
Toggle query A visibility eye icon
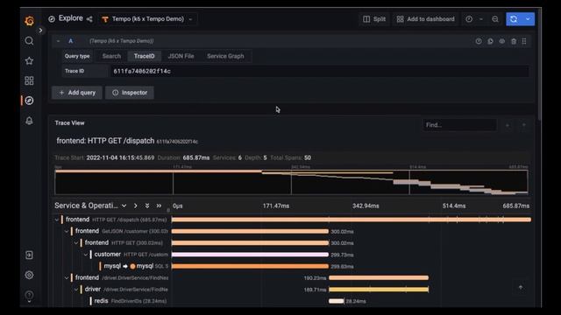[502, 41]
